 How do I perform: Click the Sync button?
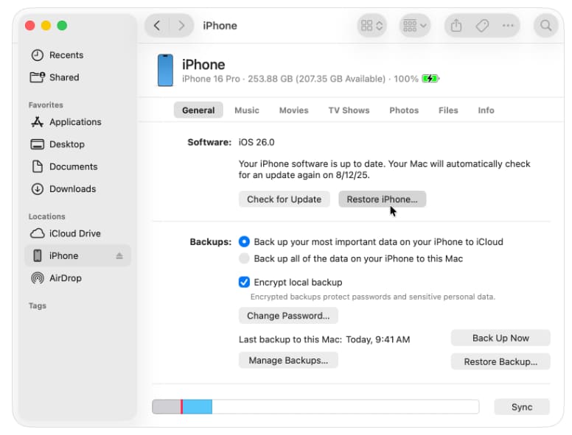point(522,407)
